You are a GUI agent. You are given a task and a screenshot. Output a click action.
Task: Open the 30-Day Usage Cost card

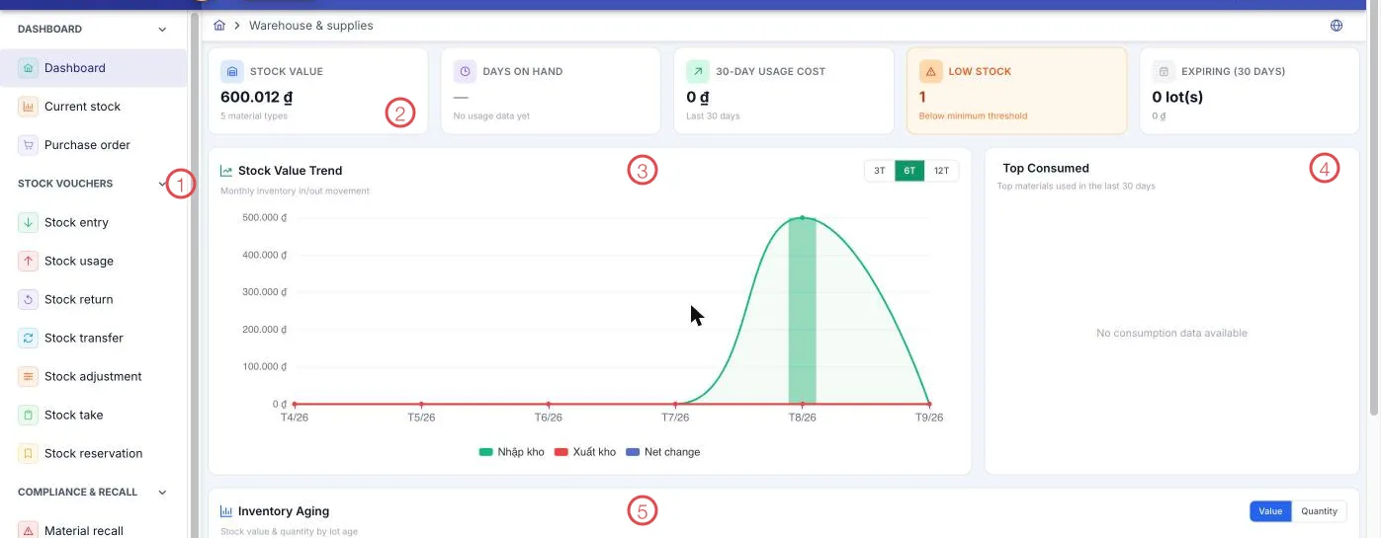click(x=784, y=91)
